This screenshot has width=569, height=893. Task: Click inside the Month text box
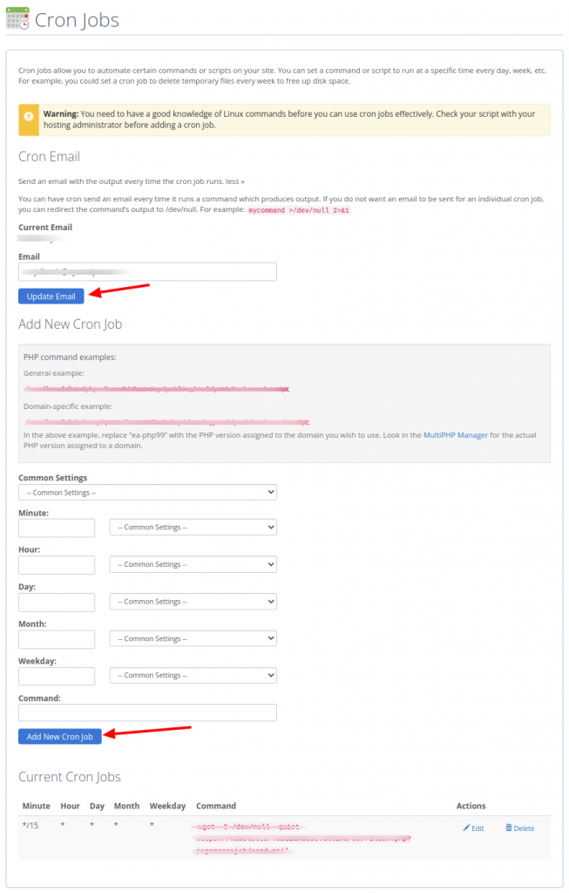(x=56, y=637)
